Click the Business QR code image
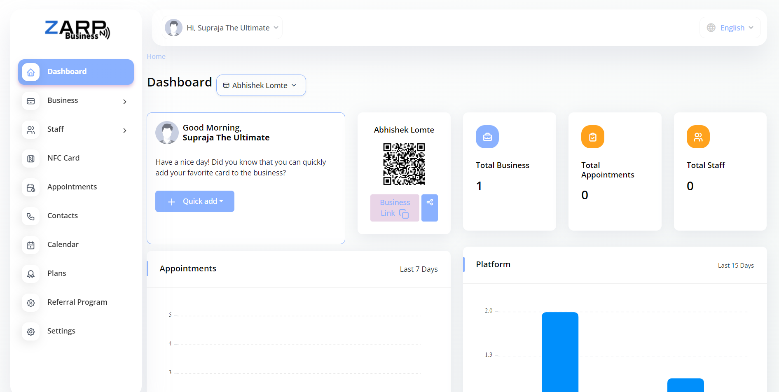Viewport: 779px width, 392px height. (x=404, y=164)
